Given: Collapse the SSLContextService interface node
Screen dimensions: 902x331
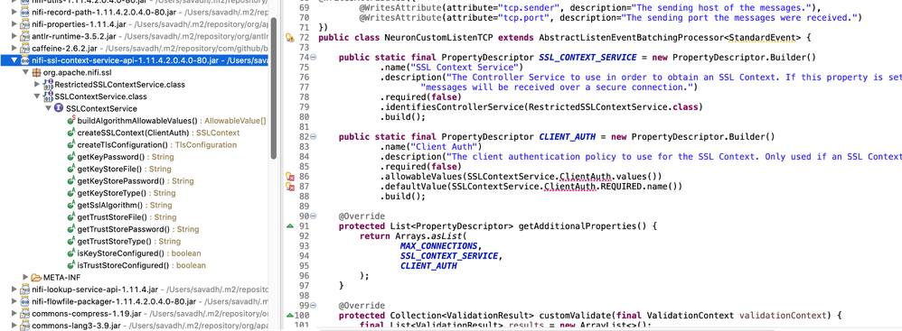Looking at the screenshot, I should click(x=48, y=108).
